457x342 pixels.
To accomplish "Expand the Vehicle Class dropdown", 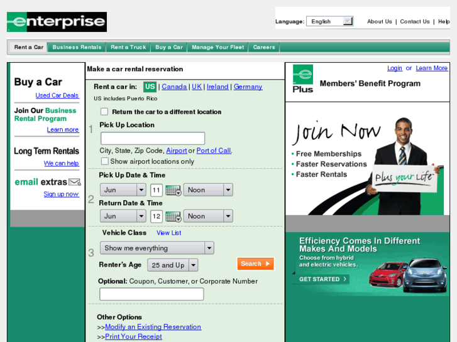I will [x=157, y=248].
